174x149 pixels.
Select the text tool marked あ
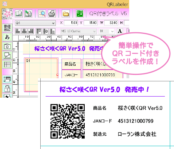7,37
